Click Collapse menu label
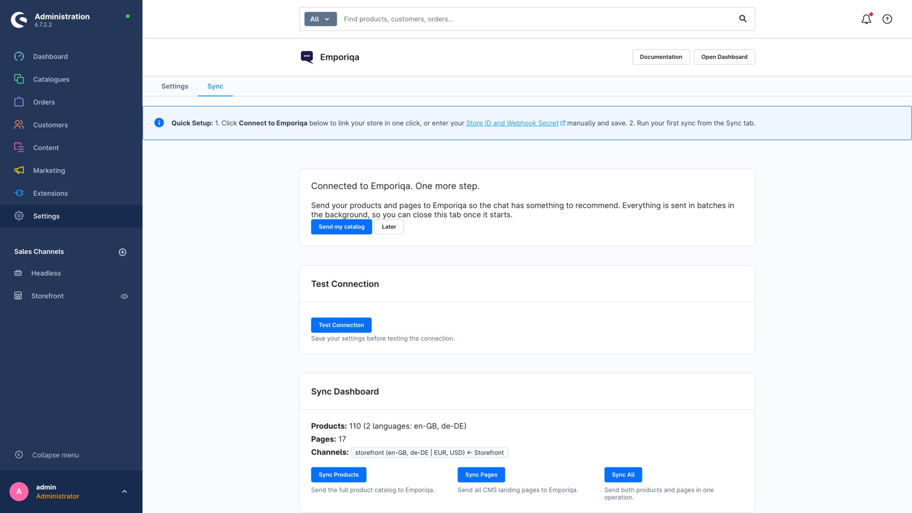 56,455
